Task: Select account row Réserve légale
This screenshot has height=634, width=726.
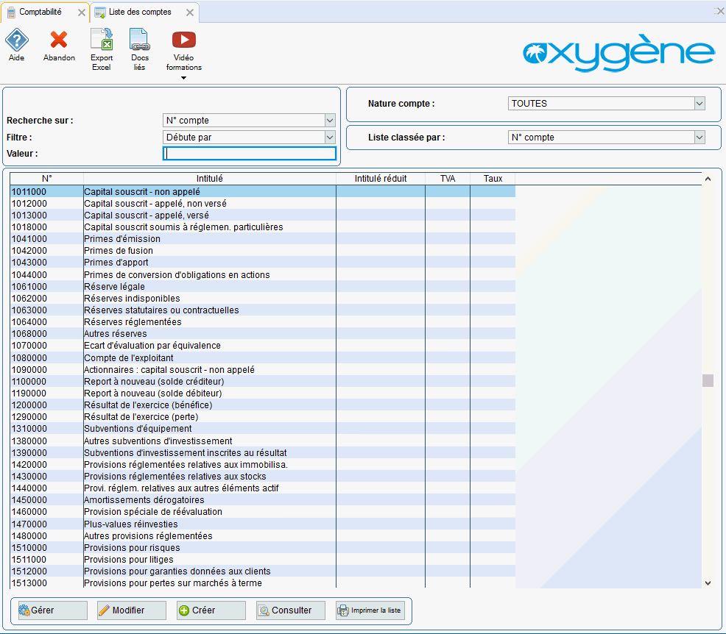Action: (x=114, y=287)
